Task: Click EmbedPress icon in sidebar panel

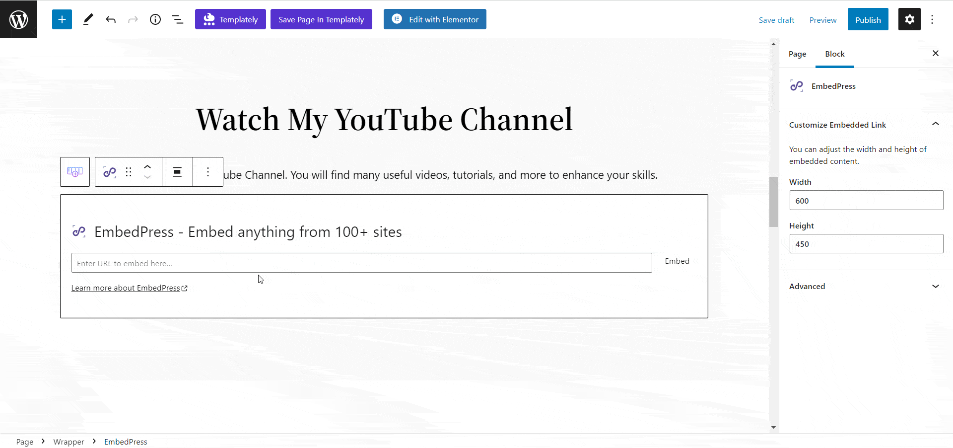Action: 797,86
